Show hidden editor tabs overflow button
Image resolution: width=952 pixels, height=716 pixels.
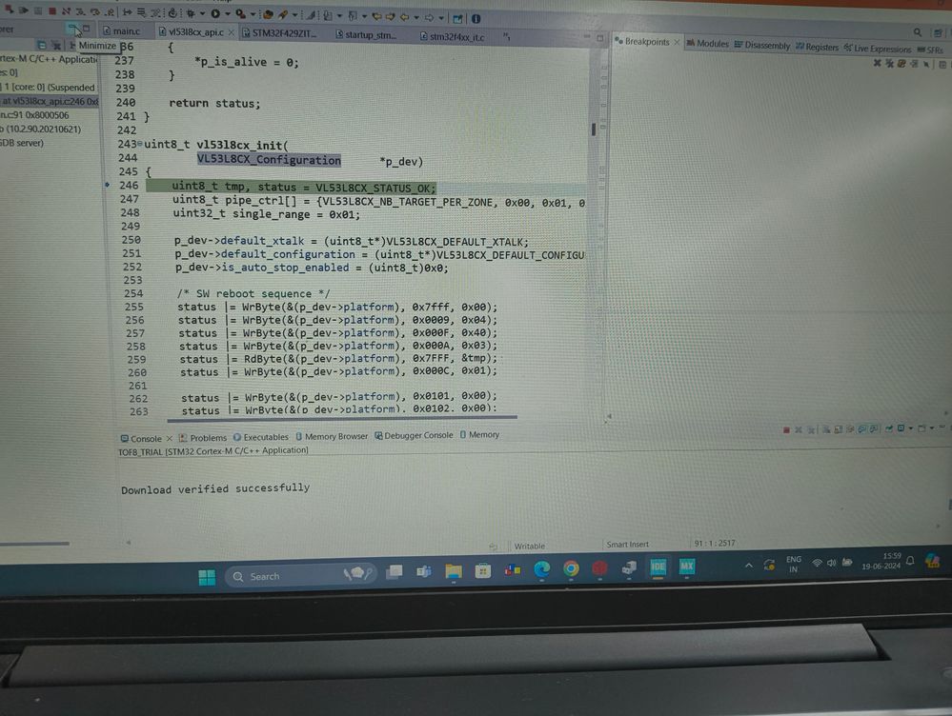506,37
